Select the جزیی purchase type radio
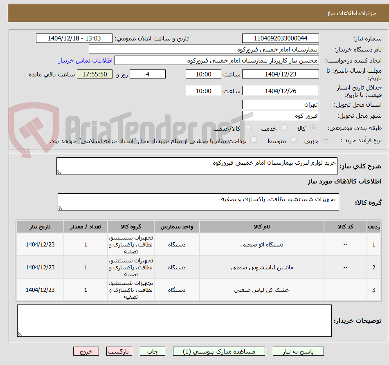 [326, 140]
